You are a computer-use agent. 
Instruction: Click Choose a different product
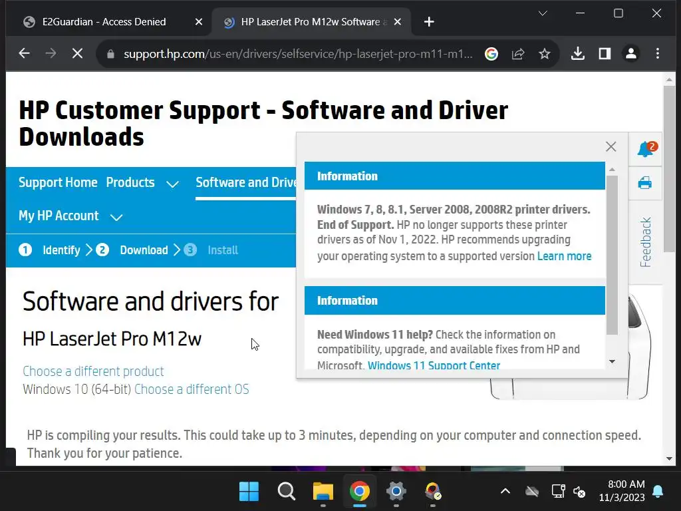tap(93, 371)
